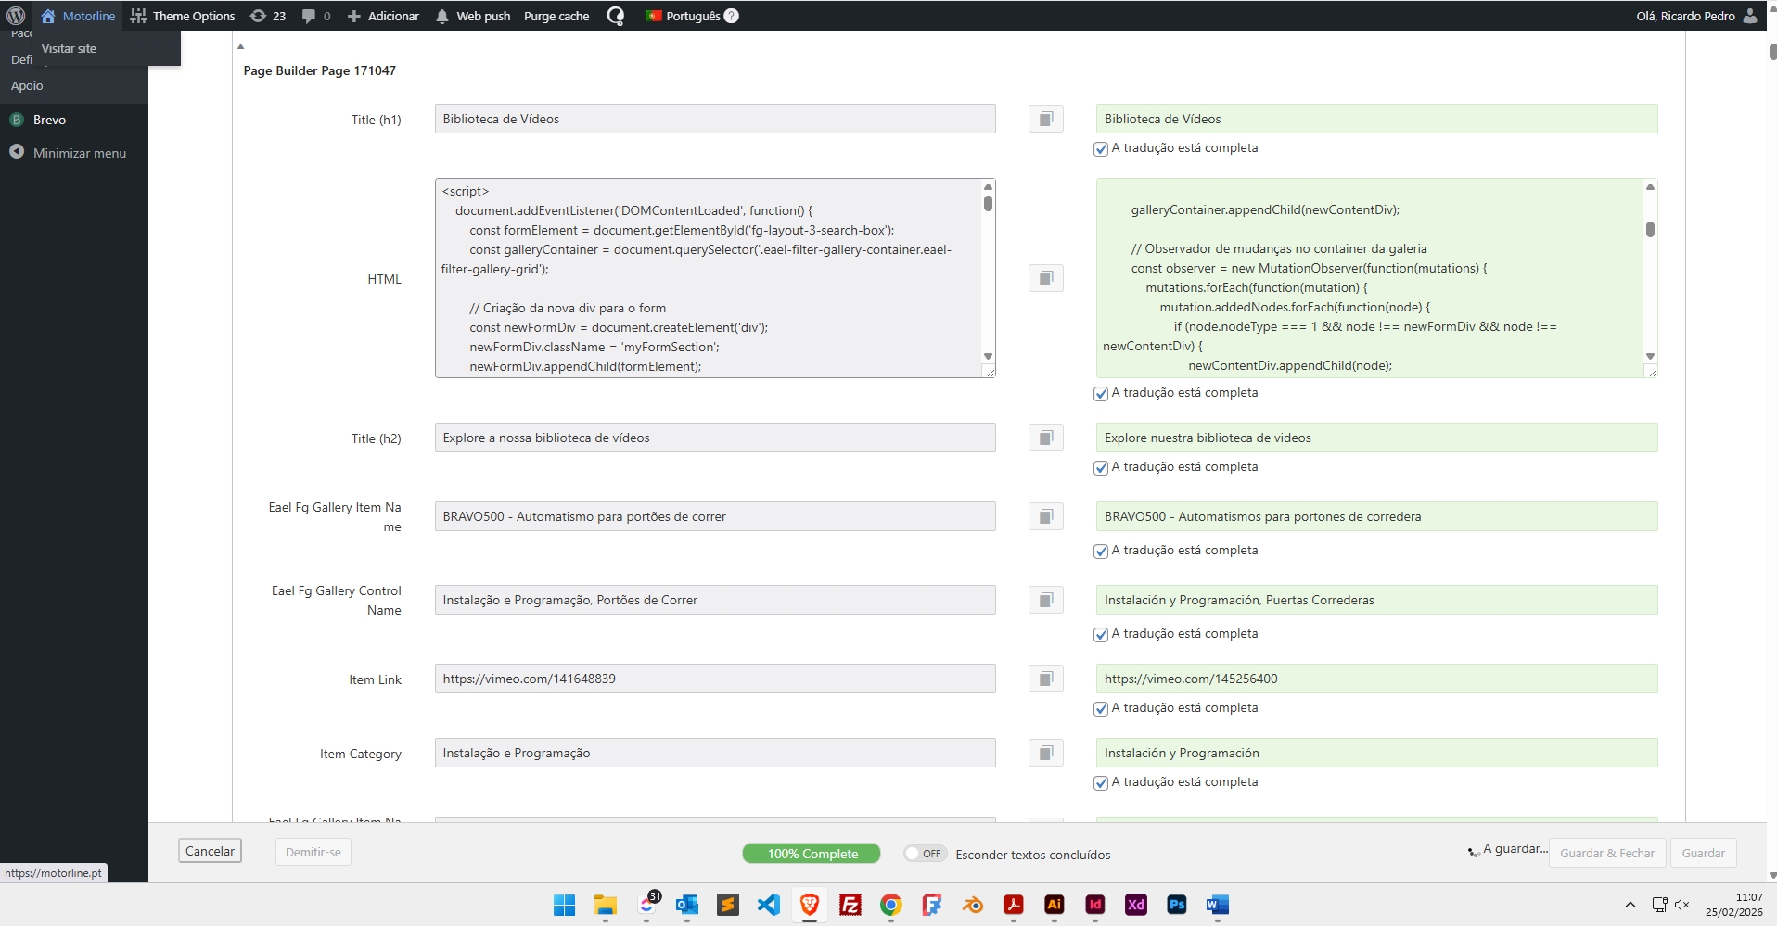Screen dimensions: 1777x926
Task: Click the Guardar button
Action: click(x=1704, y=853)
